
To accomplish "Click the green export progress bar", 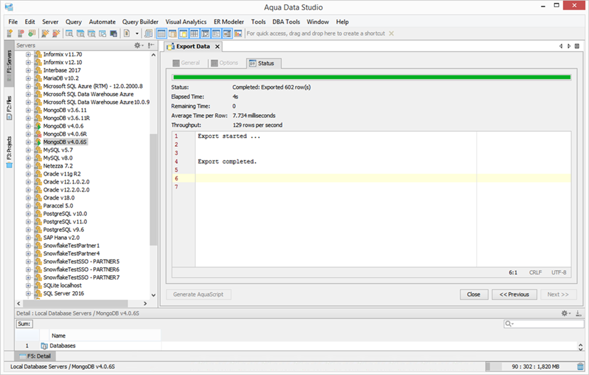I will [372, 78].
